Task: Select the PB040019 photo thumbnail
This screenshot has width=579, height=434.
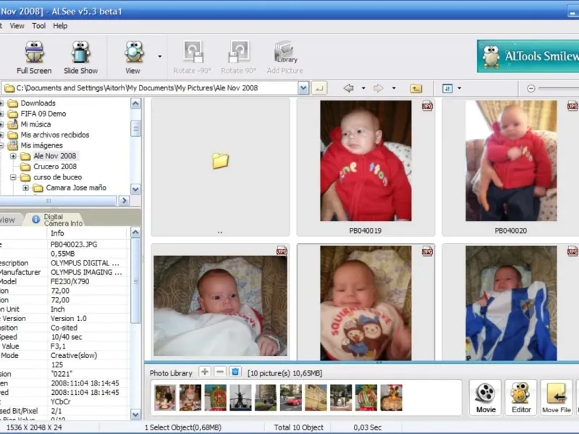Action: 365,161
